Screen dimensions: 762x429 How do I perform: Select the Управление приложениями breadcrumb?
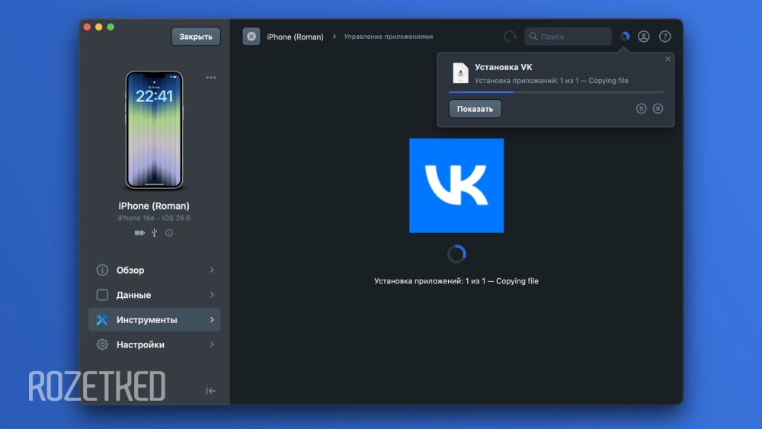389,37
